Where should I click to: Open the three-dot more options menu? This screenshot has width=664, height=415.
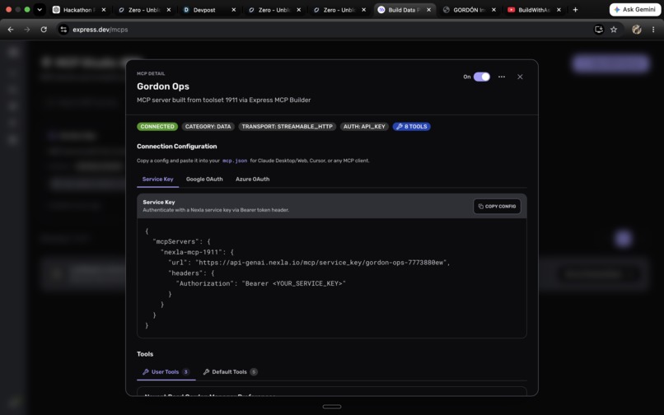click(502, 77)
